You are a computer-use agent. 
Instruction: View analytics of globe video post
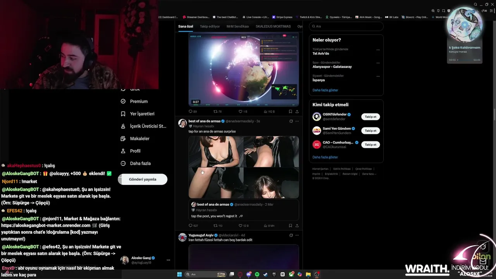(269, 112)
